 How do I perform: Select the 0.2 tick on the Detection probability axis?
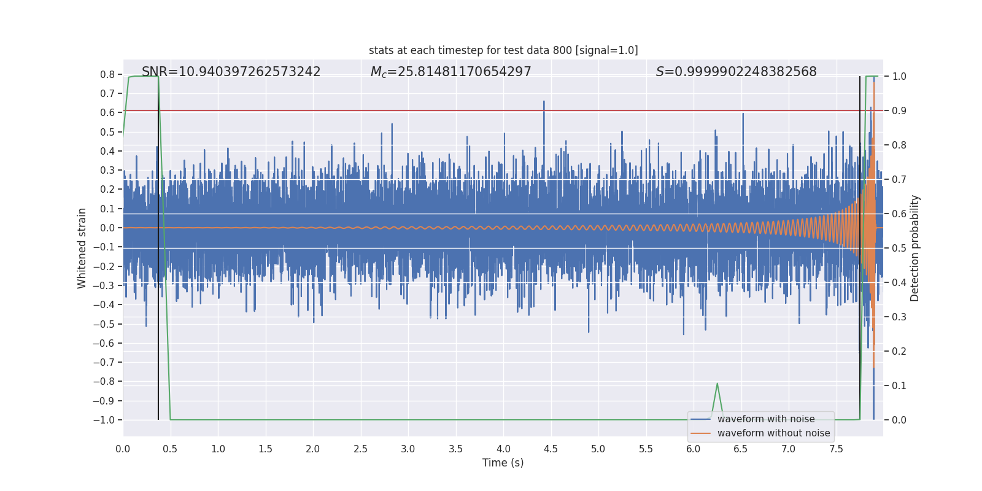tap(899, 352)
